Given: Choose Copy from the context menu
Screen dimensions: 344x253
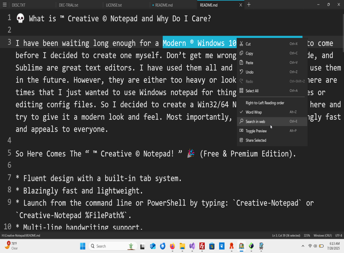Looking at the screenshot, I should pyautogui.click(x=272, y=53).
